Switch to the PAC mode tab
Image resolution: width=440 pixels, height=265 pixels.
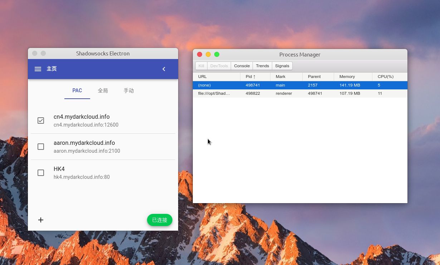pos(77,90)
